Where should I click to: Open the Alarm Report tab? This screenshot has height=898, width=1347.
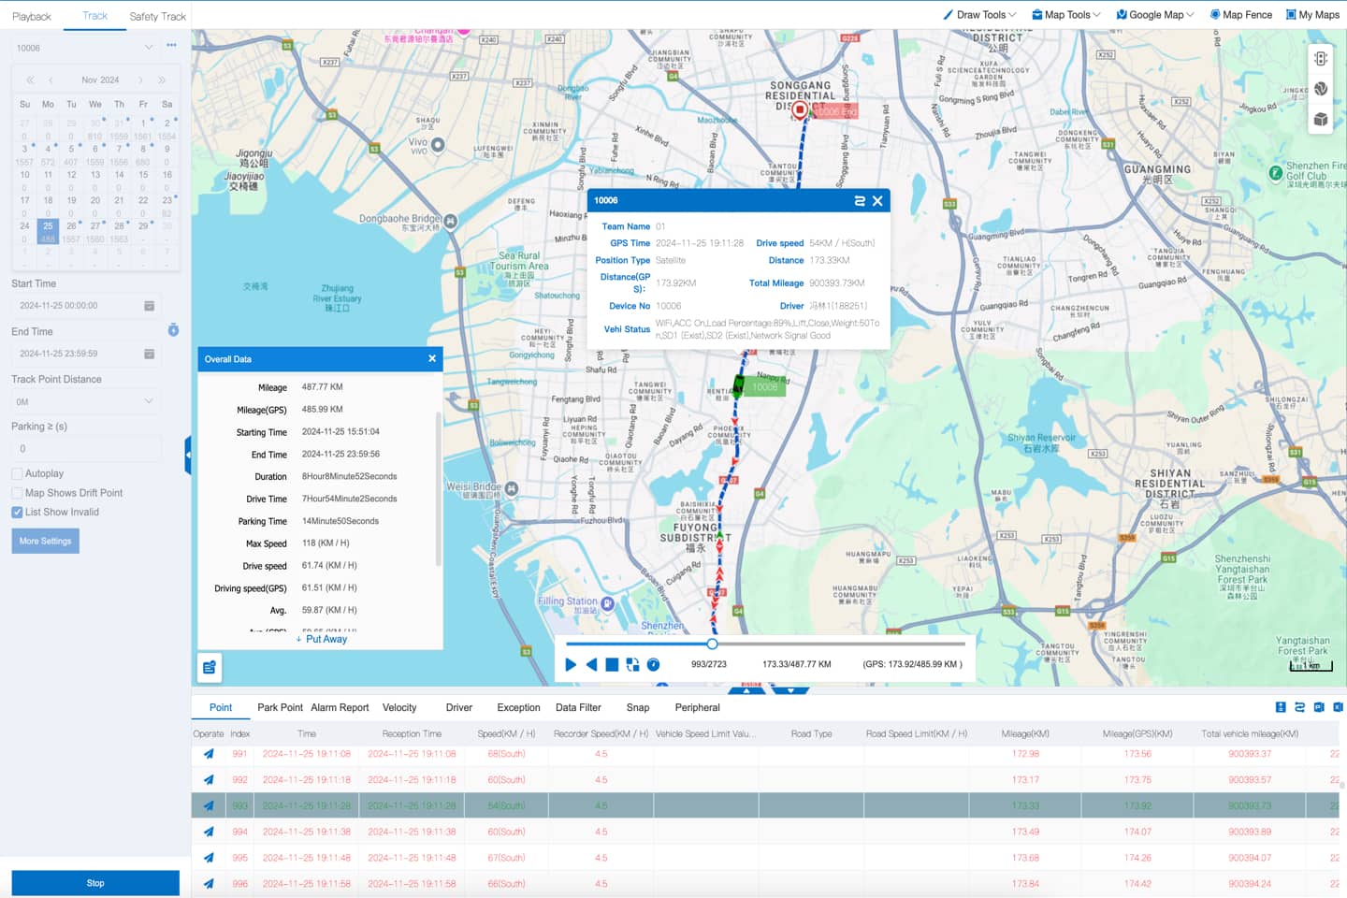tap(340, 708)
